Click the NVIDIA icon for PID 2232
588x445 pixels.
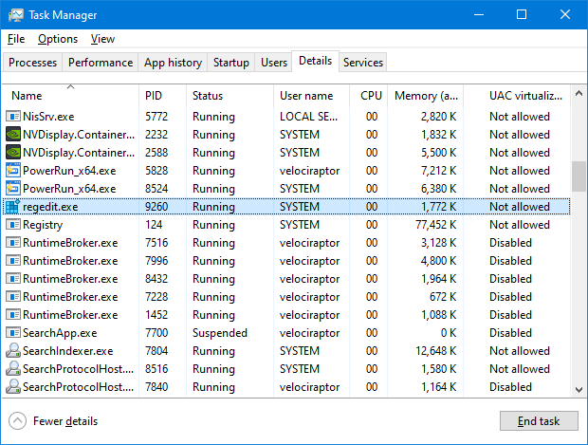[x=13, y=135]
